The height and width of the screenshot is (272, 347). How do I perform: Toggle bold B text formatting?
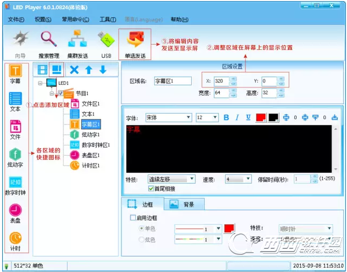point(226,117)
